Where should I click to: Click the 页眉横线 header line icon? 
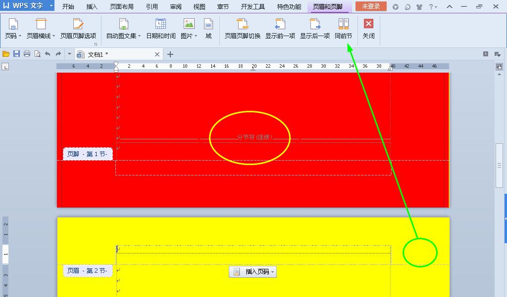click(x=41, y=24)
